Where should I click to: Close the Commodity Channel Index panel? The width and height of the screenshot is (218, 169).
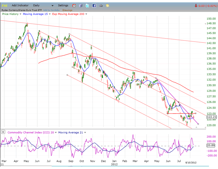click(3, 132)
